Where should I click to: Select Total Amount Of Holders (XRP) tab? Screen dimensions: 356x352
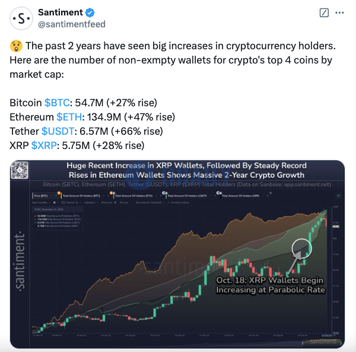[240, 196]
